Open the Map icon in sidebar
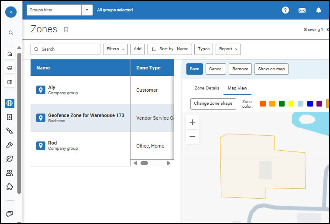330x224 pixels. coord(10,82)
